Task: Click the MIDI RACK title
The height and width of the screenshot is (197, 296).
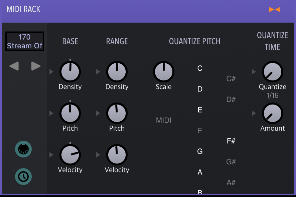Action: coord(23,9)
